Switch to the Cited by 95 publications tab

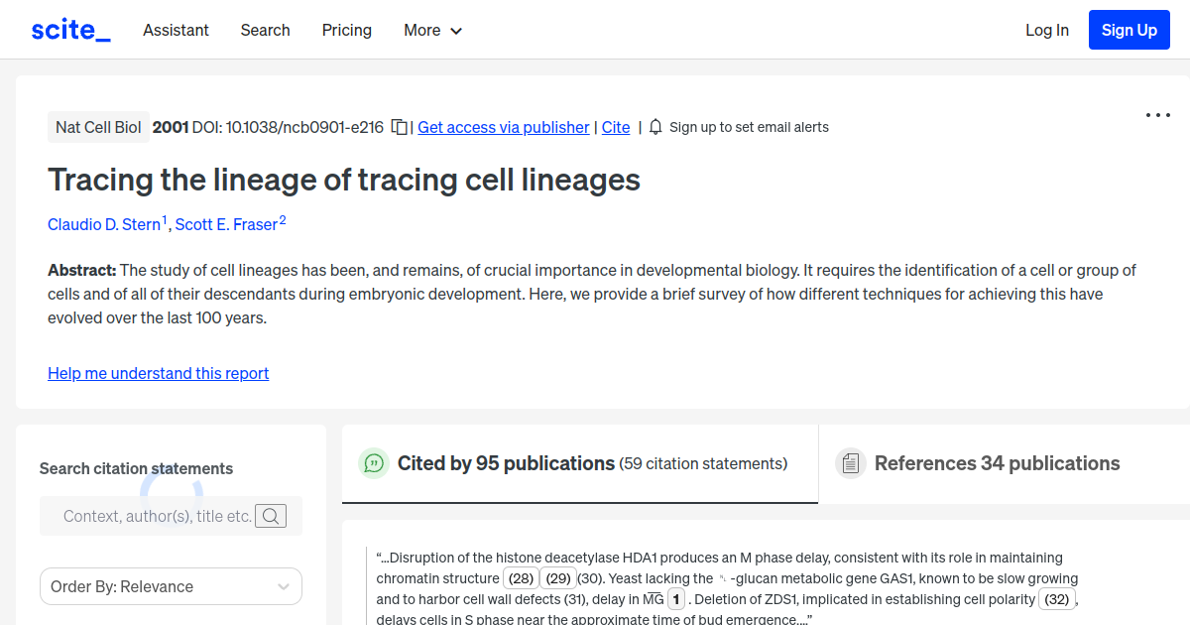[504, 463]
